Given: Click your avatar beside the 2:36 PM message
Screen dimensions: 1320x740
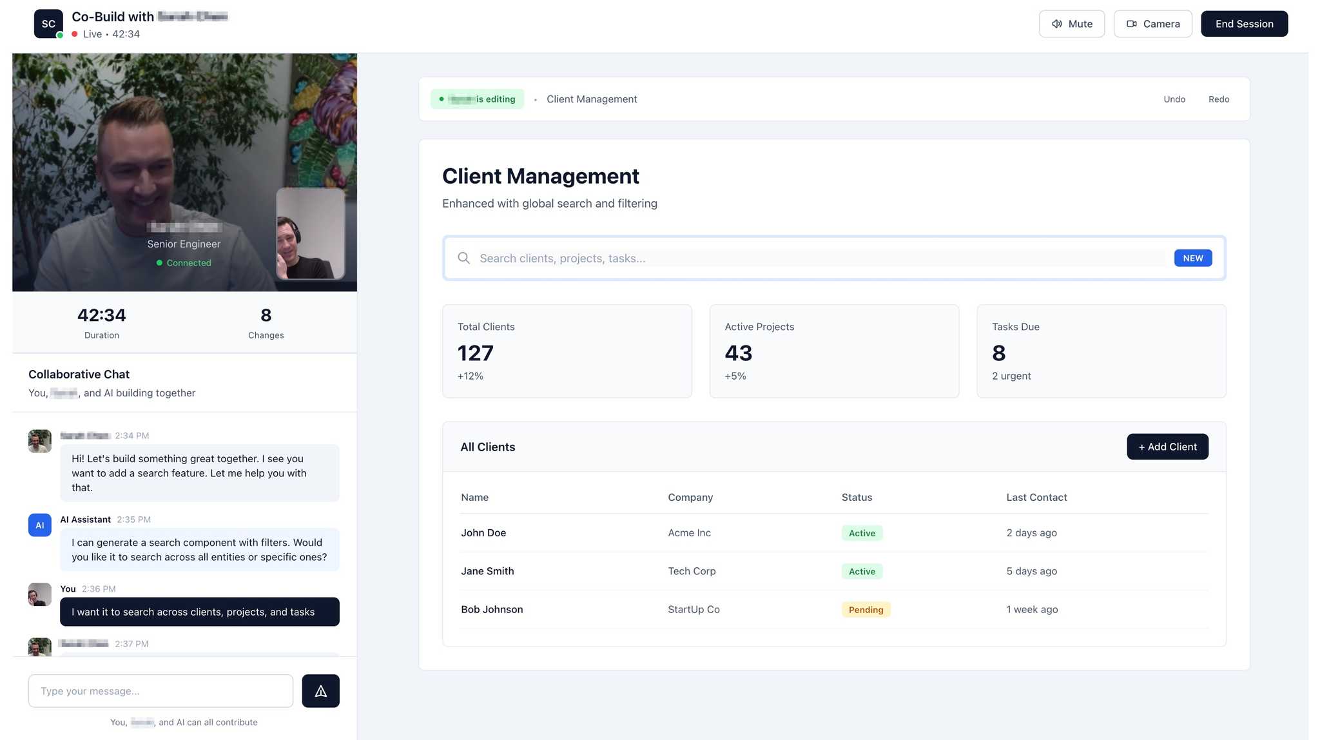Looking at the screenshot, I should coord(39,594).
